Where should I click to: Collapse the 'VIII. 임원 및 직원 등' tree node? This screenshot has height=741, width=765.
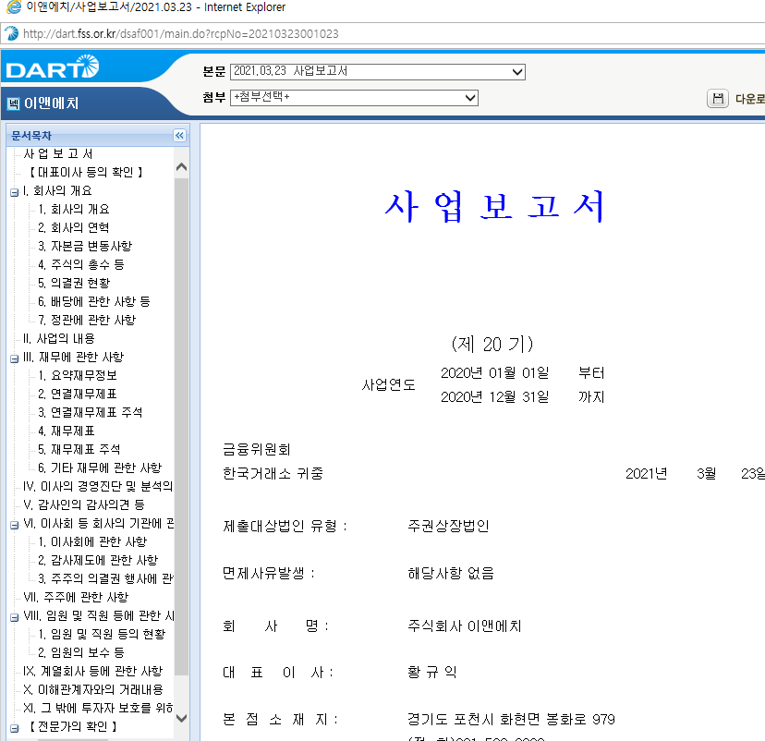[14, 617]
